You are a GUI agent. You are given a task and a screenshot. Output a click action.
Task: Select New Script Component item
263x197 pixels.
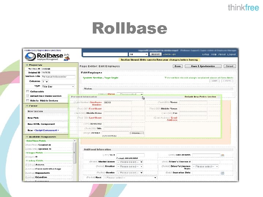coord(47,130)
